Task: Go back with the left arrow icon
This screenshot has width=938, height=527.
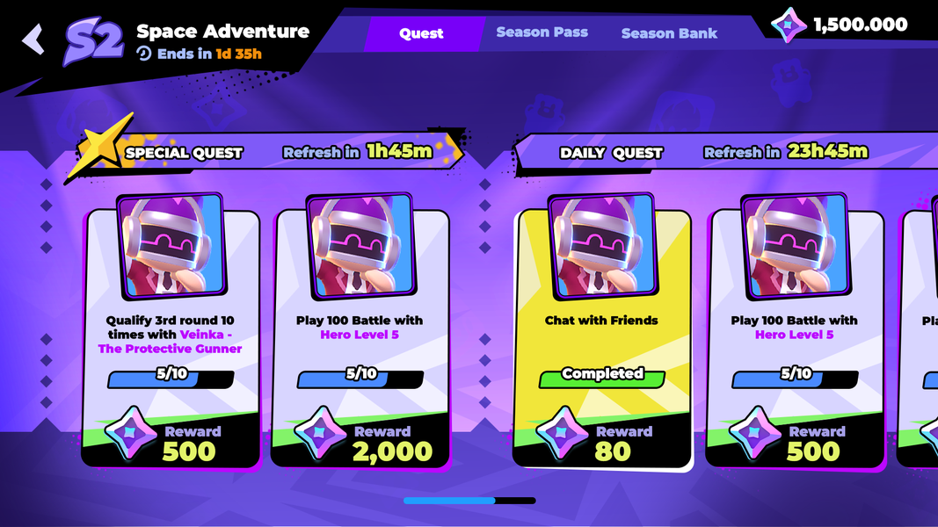Action: point(33,40)
